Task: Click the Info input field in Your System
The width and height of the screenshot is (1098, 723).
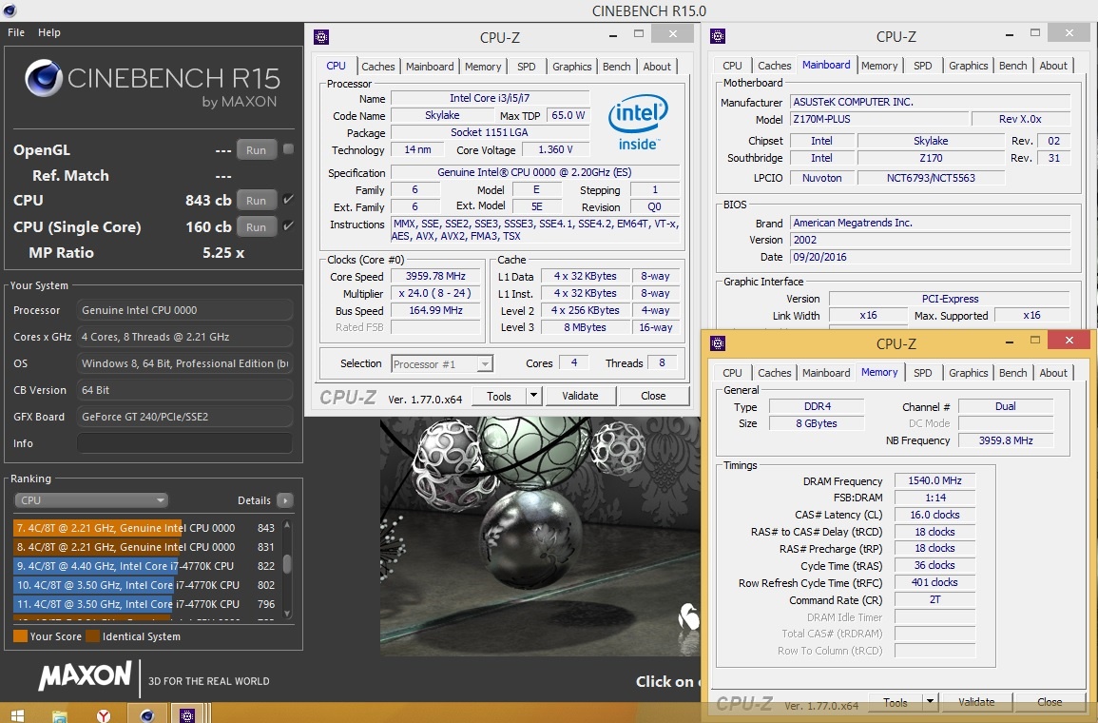Action: 184,443
